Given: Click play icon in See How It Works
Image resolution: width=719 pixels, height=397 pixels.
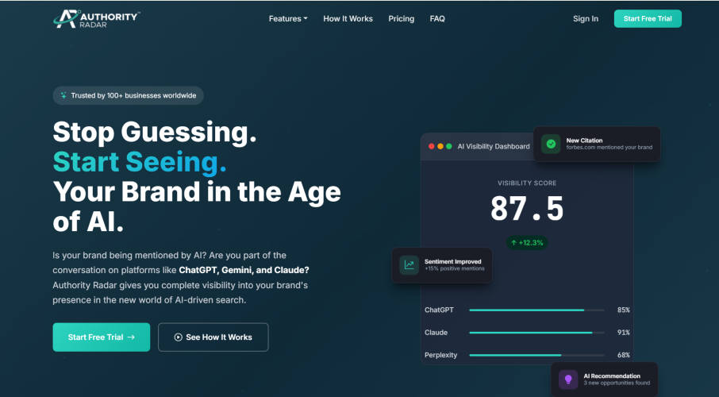Looking at the screenshot, I should (x=179, y=337).
